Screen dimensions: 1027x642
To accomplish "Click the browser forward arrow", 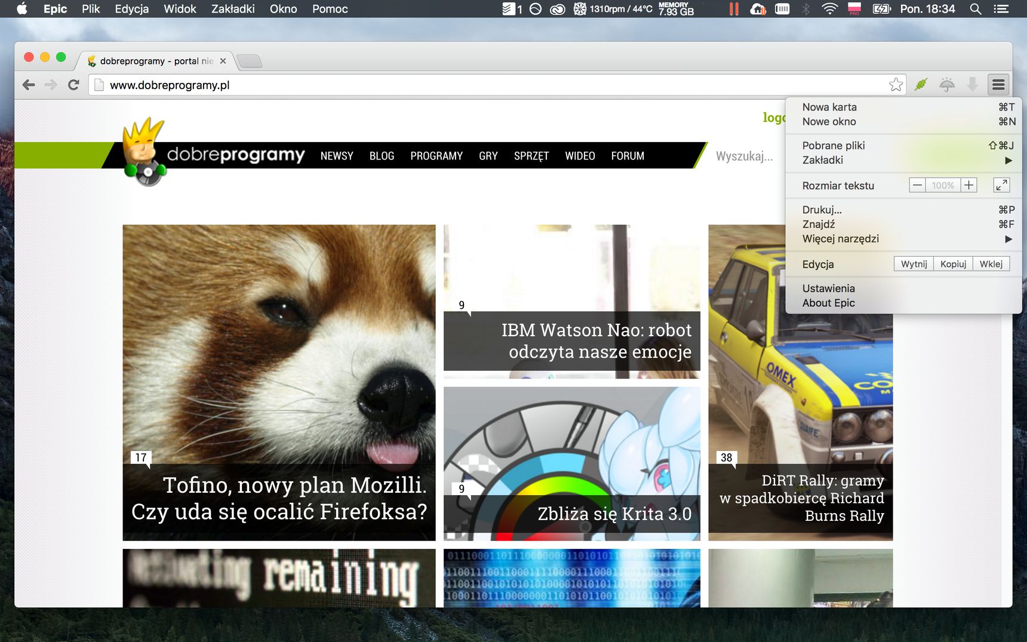I will [51, 85].
